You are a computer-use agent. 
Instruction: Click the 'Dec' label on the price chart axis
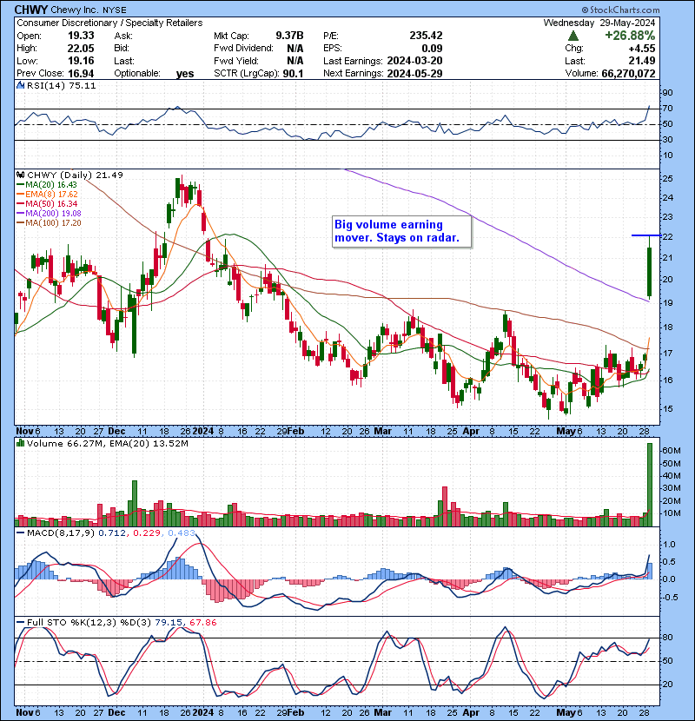[x=116, y=432]
